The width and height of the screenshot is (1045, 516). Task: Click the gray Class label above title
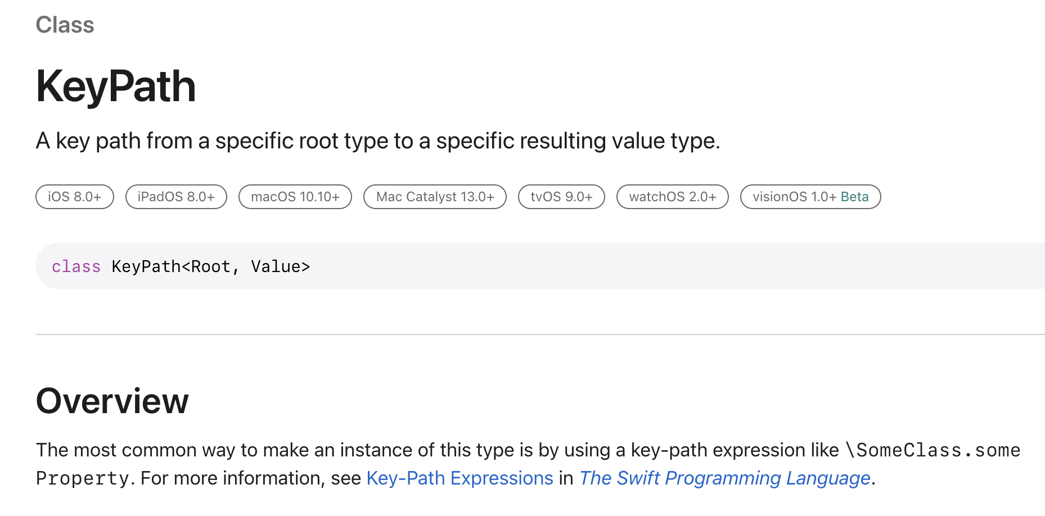click(x=65, y=25)
